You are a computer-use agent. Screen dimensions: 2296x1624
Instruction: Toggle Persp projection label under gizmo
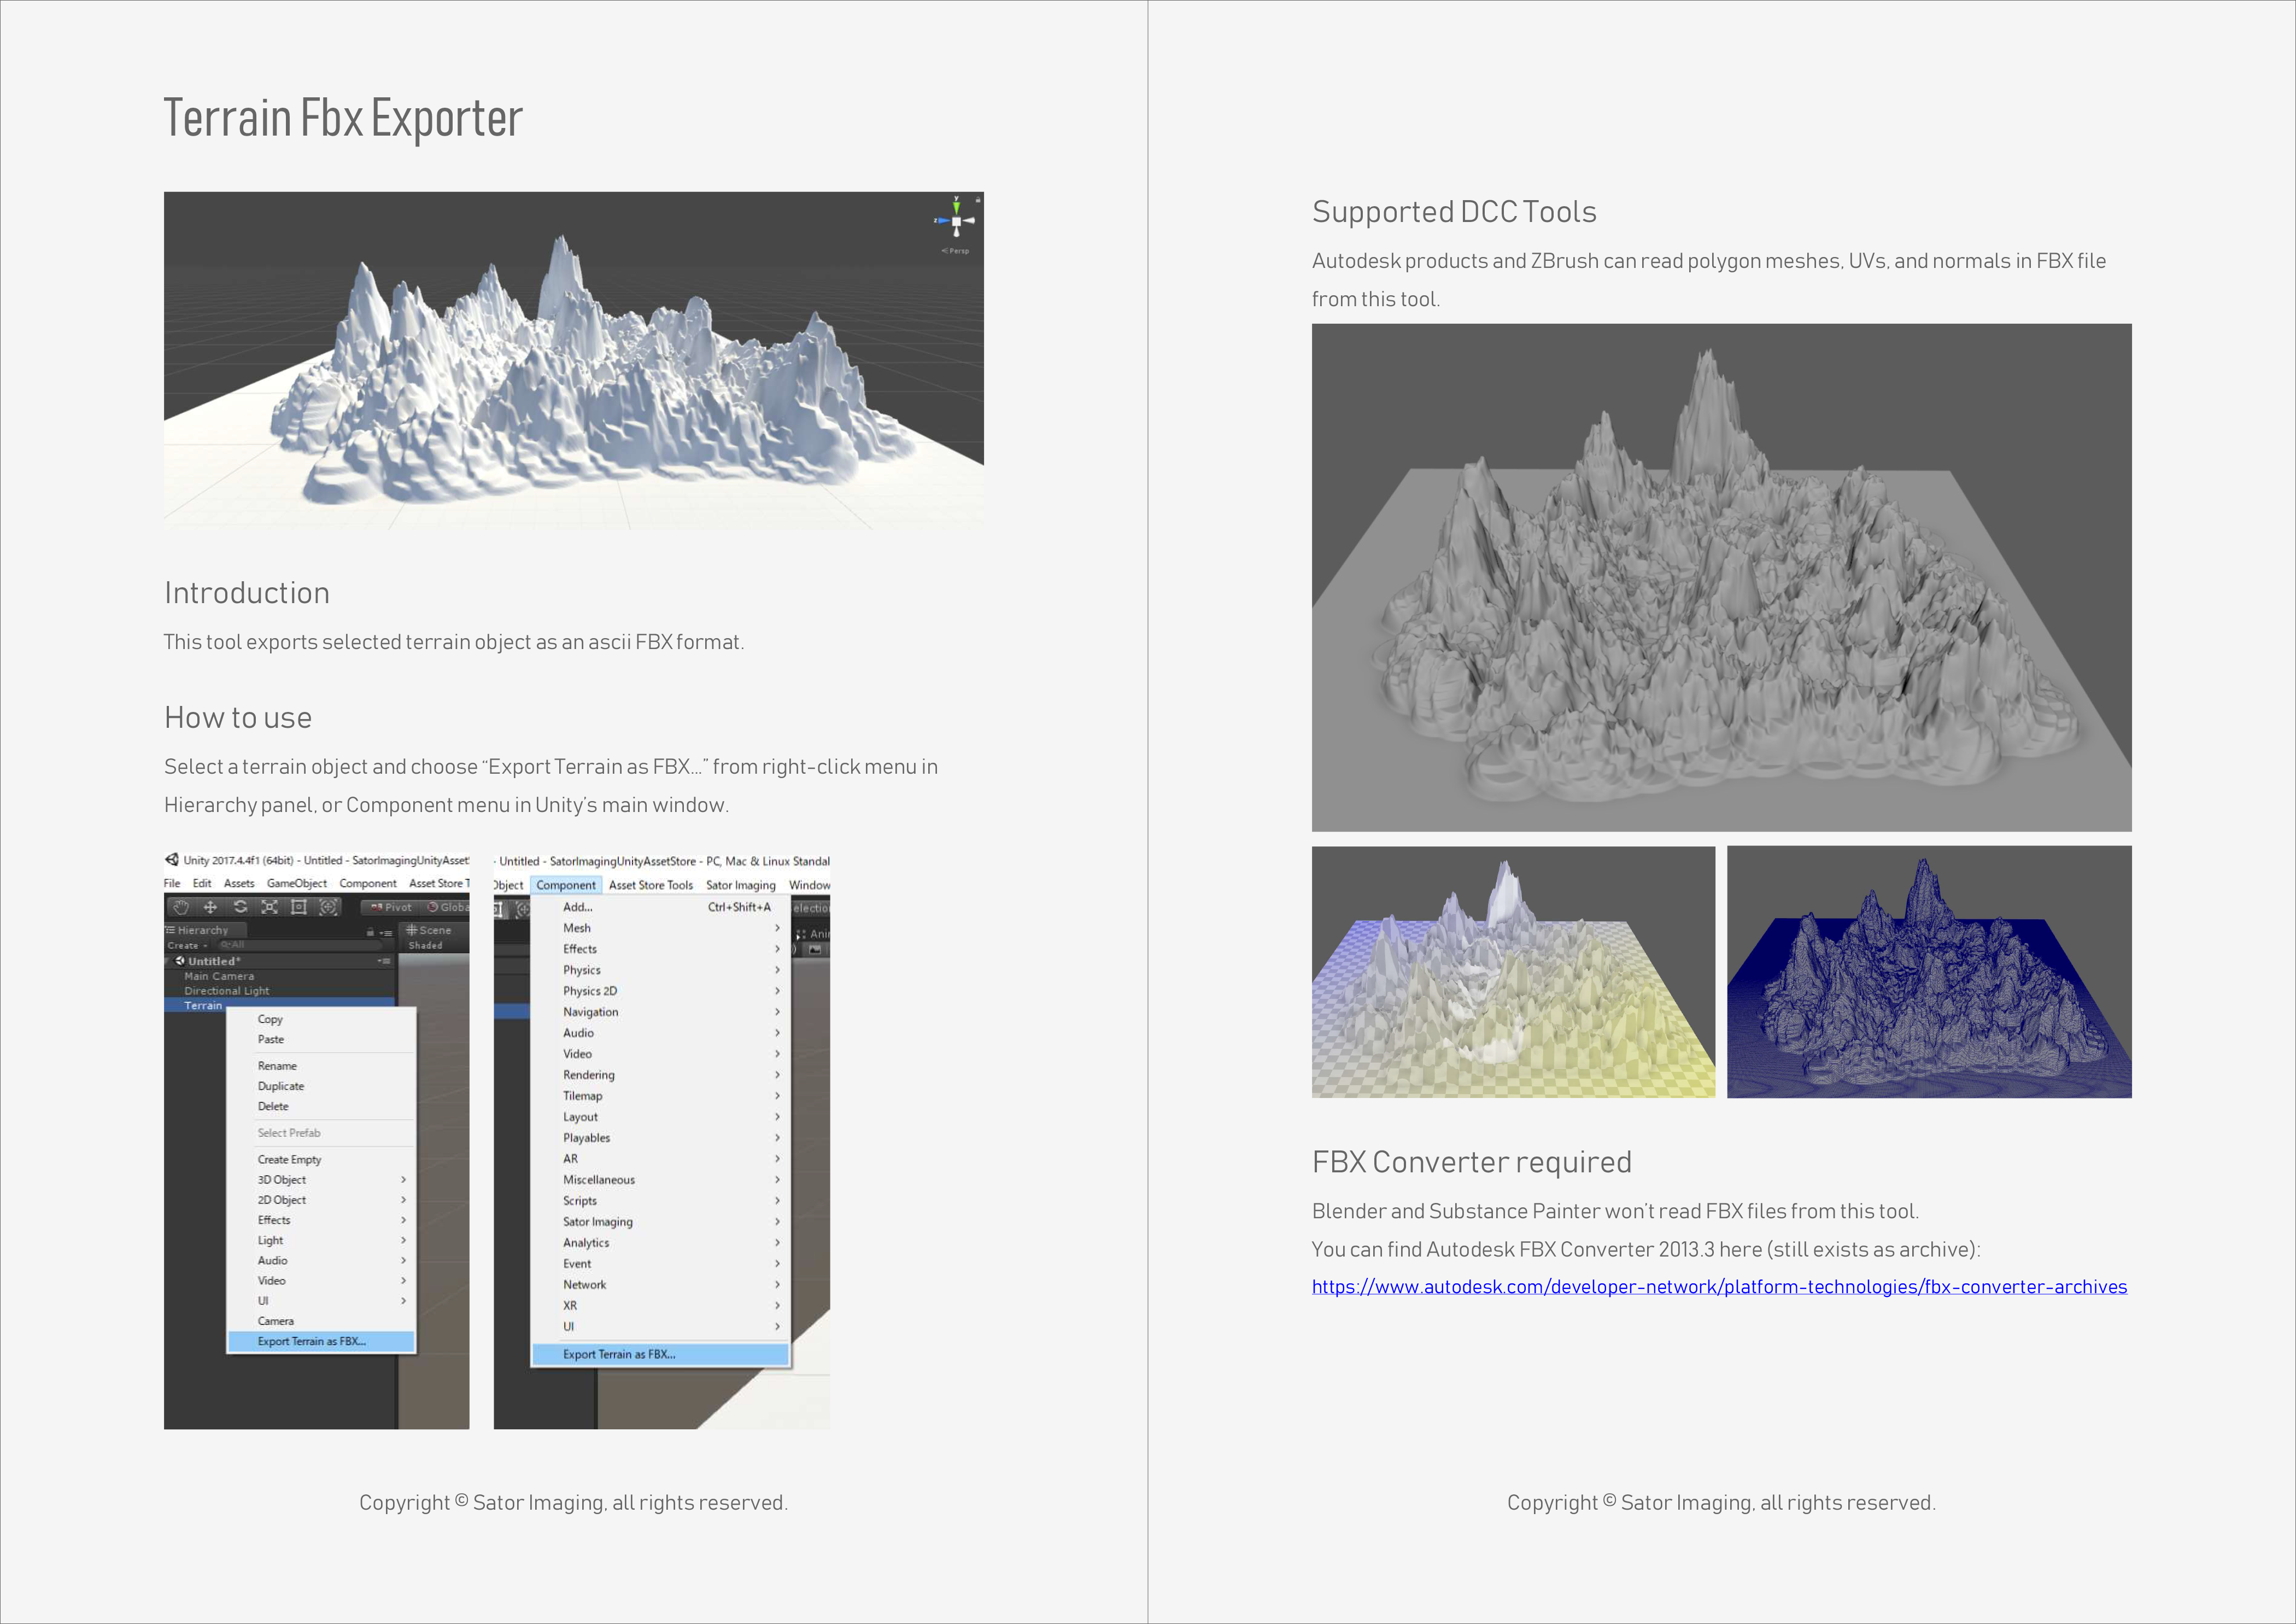point(956,251)
